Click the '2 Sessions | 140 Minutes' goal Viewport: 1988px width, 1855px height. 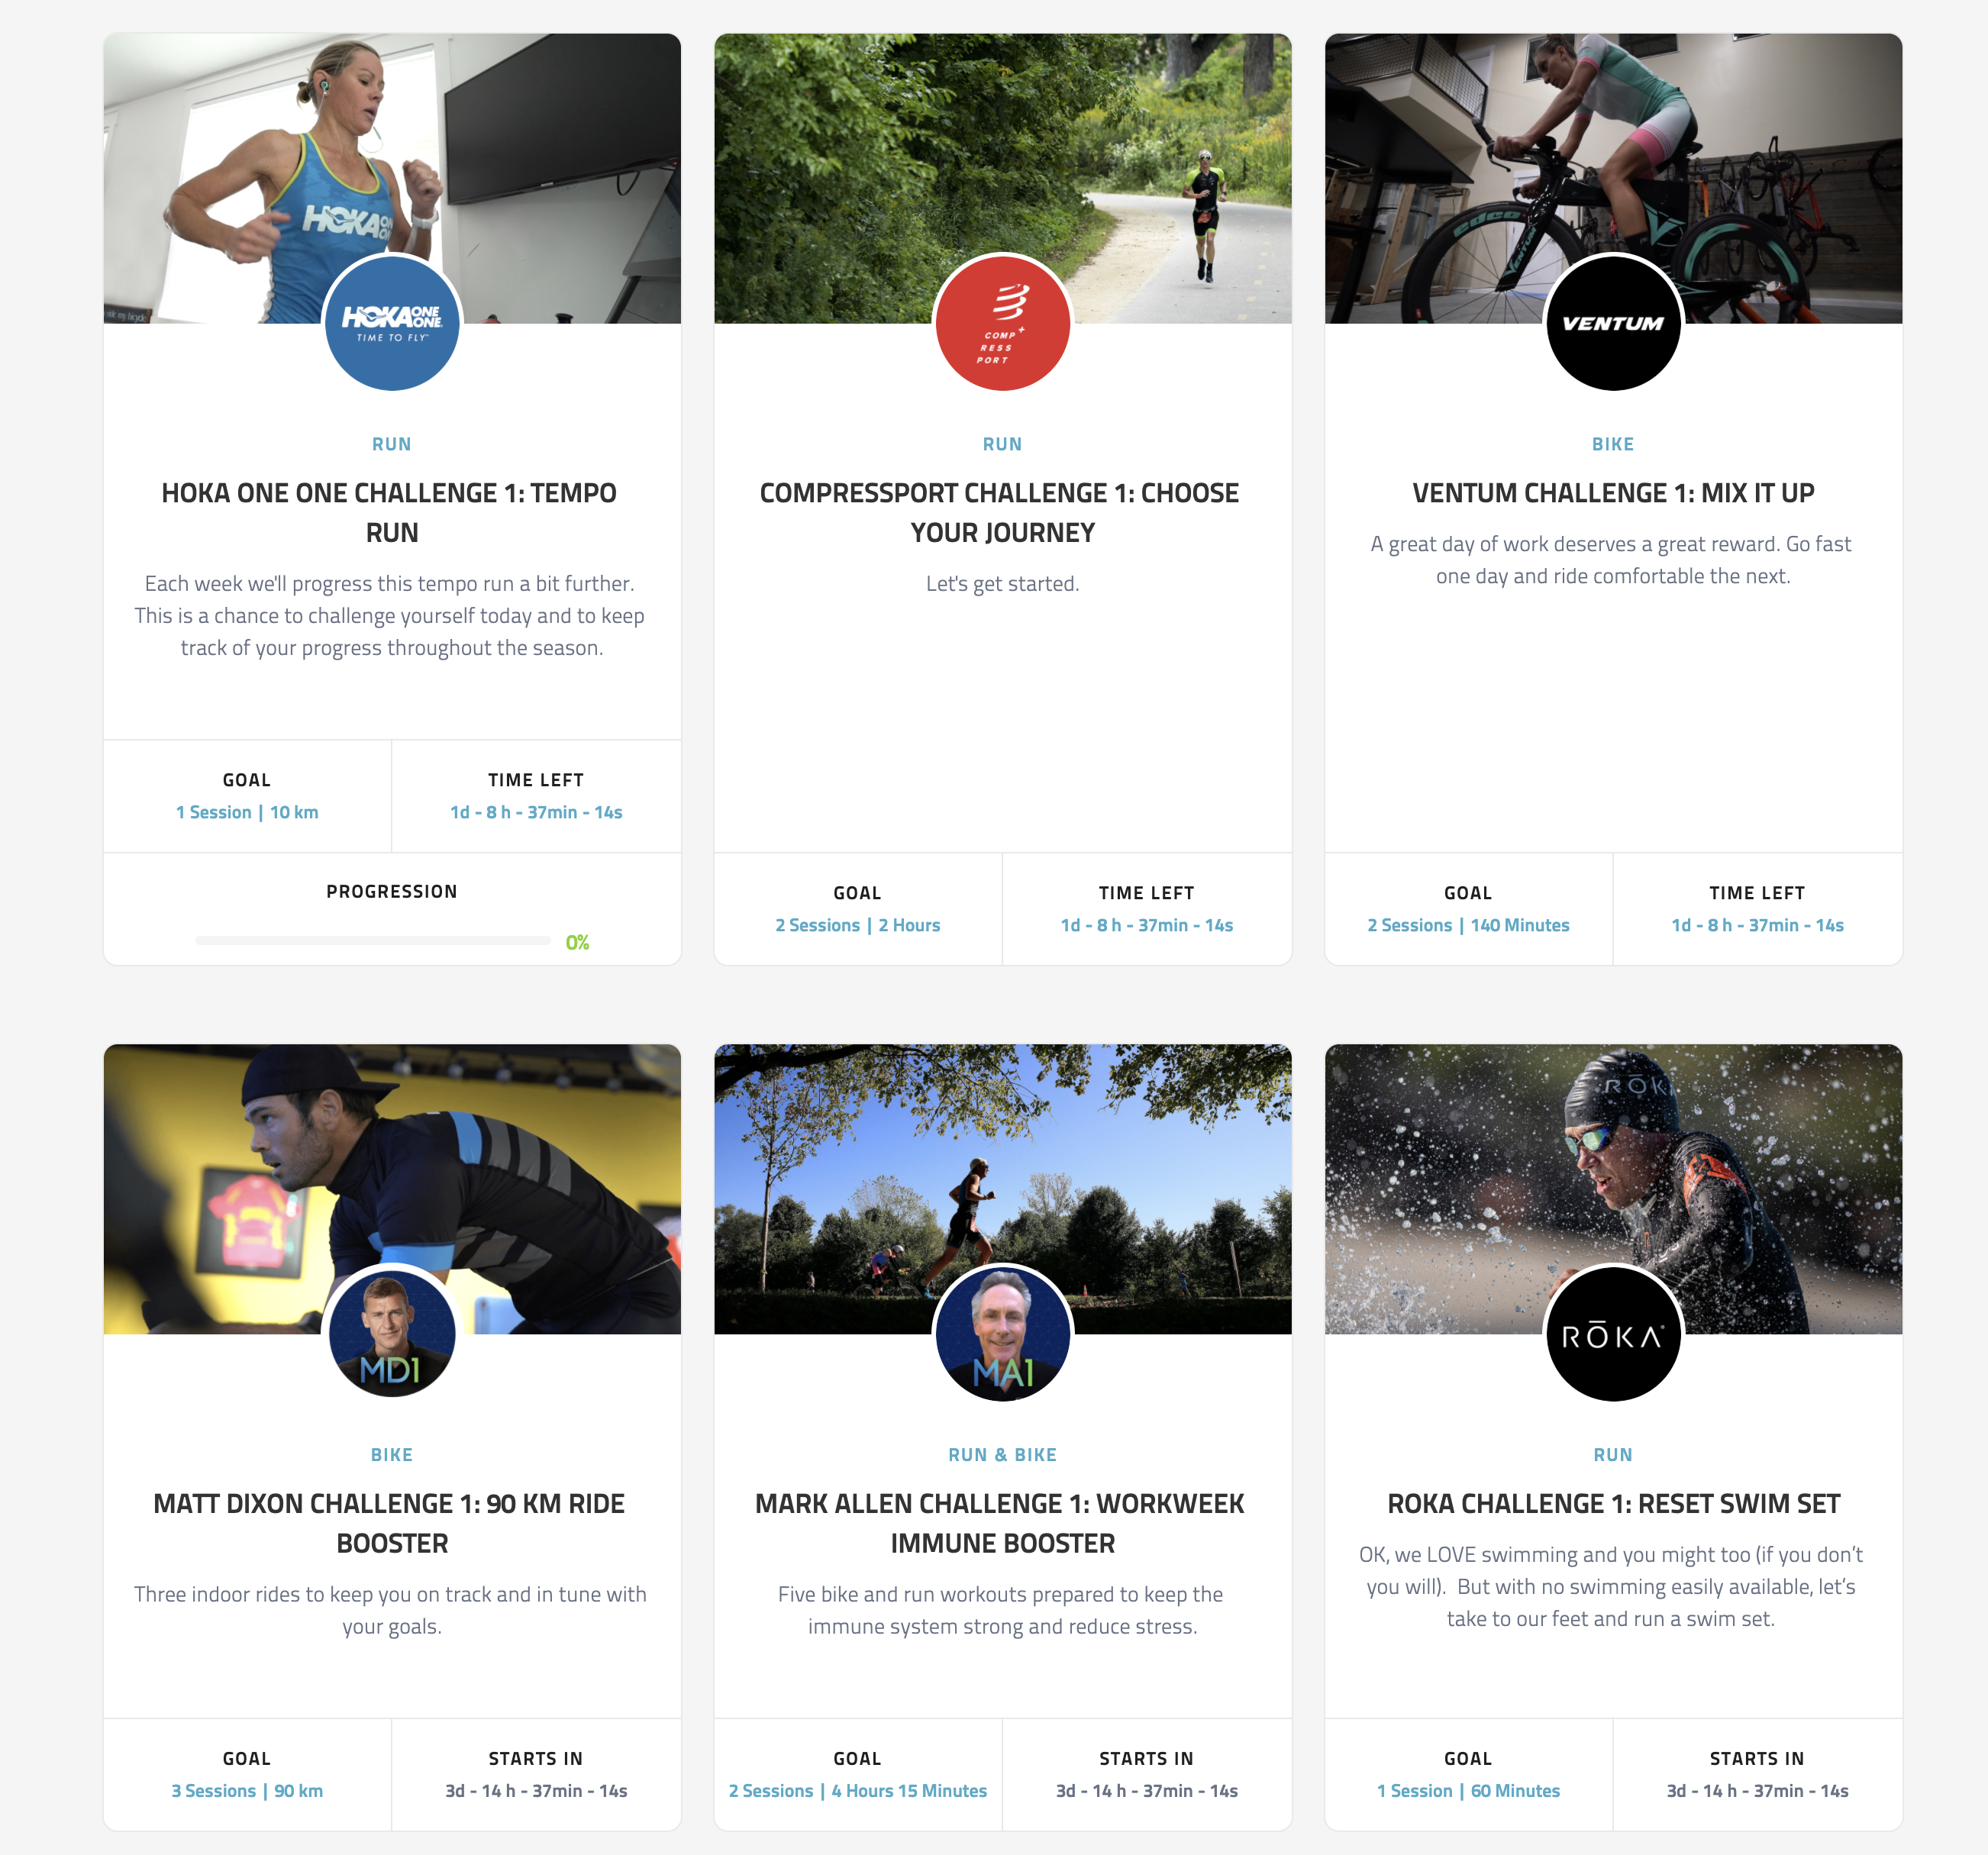click(x=1468, y=925)
